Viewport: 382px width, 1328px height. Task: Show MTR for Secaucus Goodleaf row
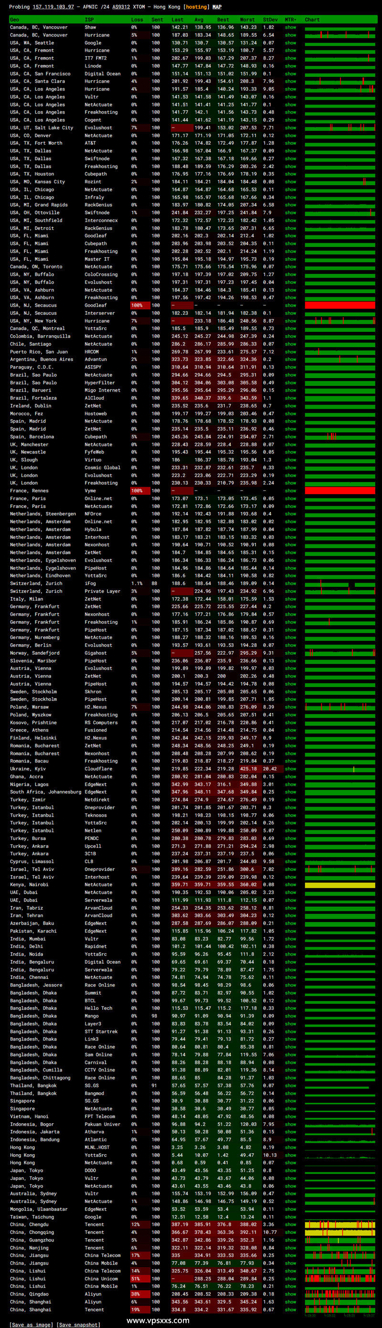tap(291, 305)
